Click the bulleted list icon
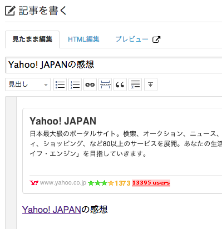Viewport: 222px width, 229px height. pyautogui.click(x=60, y=84)
